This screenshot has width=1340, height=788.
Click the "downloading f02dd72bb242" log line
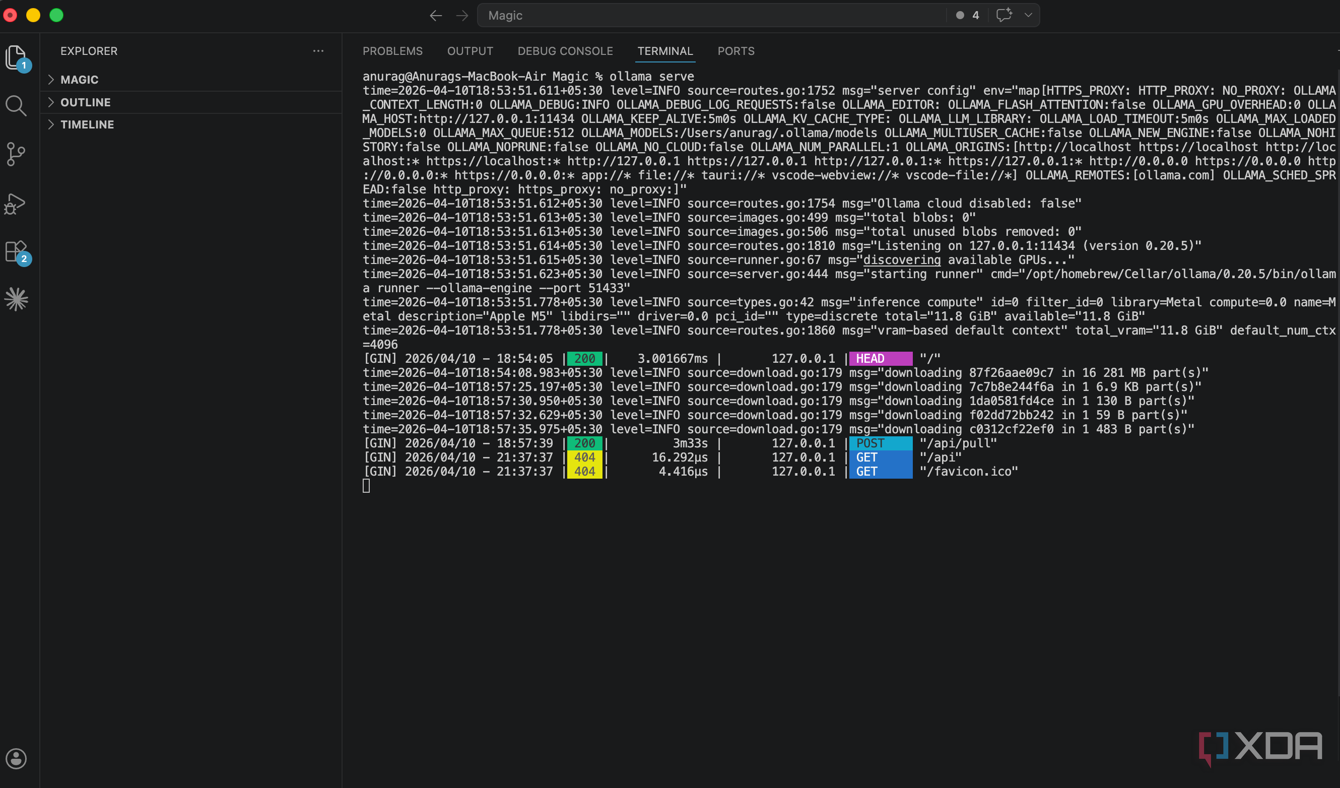pyautogui.click(x=775, y=415)
